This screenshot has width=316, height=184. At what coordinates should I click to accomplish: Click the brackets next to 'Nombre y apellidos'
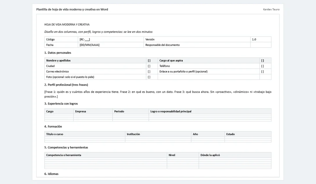tap(149, 60)
